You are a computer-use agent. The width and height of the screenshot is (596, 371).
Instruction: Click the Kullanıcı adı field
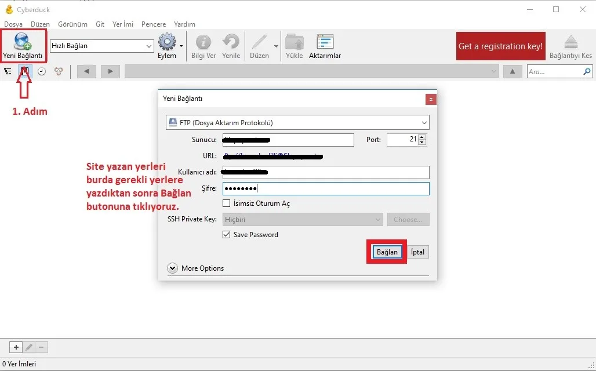point(326,172)
